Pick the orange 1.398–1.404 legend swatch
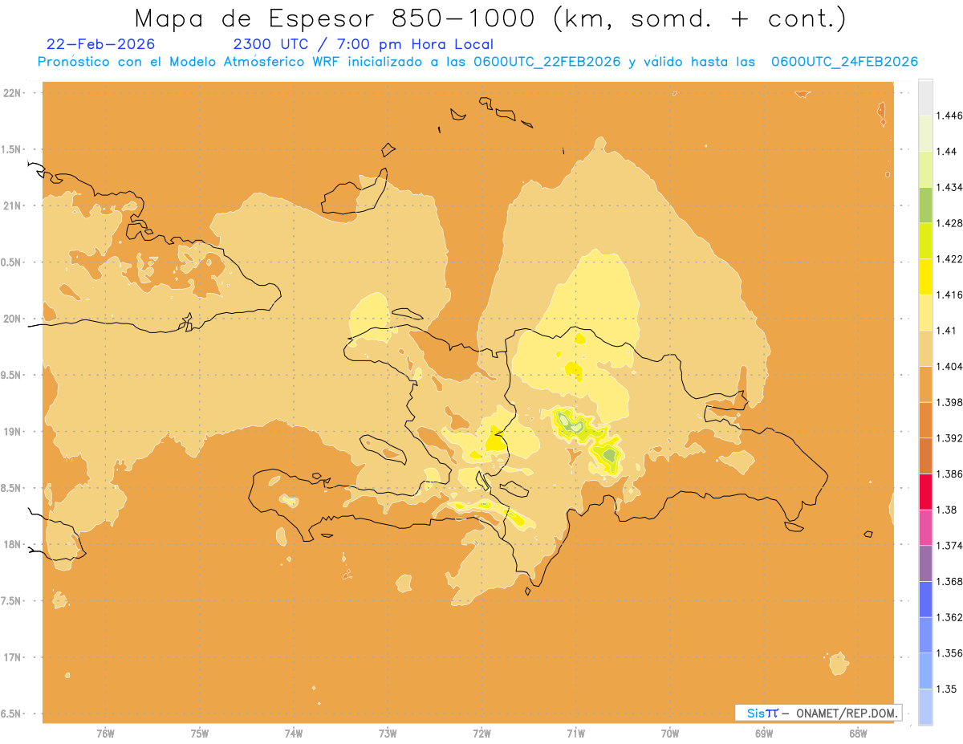The image size is (963, 744). point(925,384)
